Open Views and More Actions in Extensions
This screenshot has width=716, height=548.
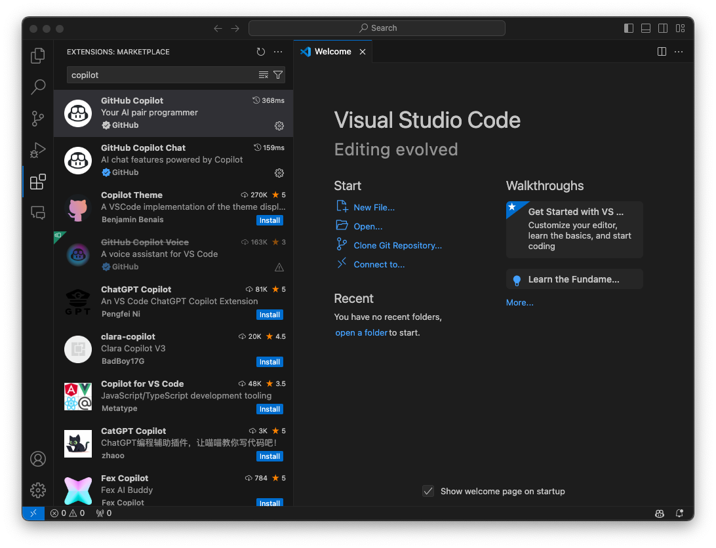pyautogui.click(x=278, y=52)
